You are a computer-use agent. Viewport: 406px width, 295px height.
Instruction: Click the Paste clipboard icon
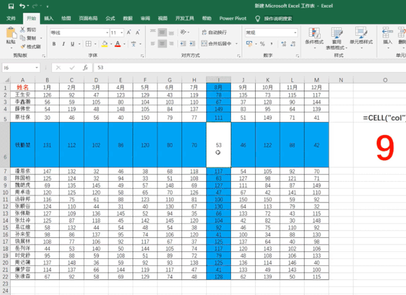(x=11, y=34)
